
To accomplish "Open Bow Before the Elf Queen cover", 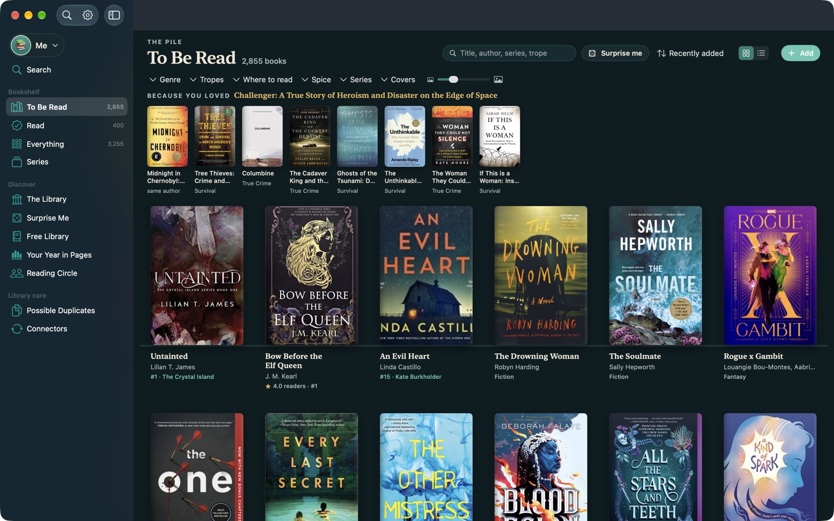I will pos(311,276).
